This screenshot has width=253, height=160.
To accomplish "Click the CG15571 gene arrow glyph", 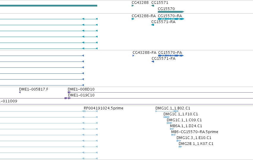I will (153, 6).
